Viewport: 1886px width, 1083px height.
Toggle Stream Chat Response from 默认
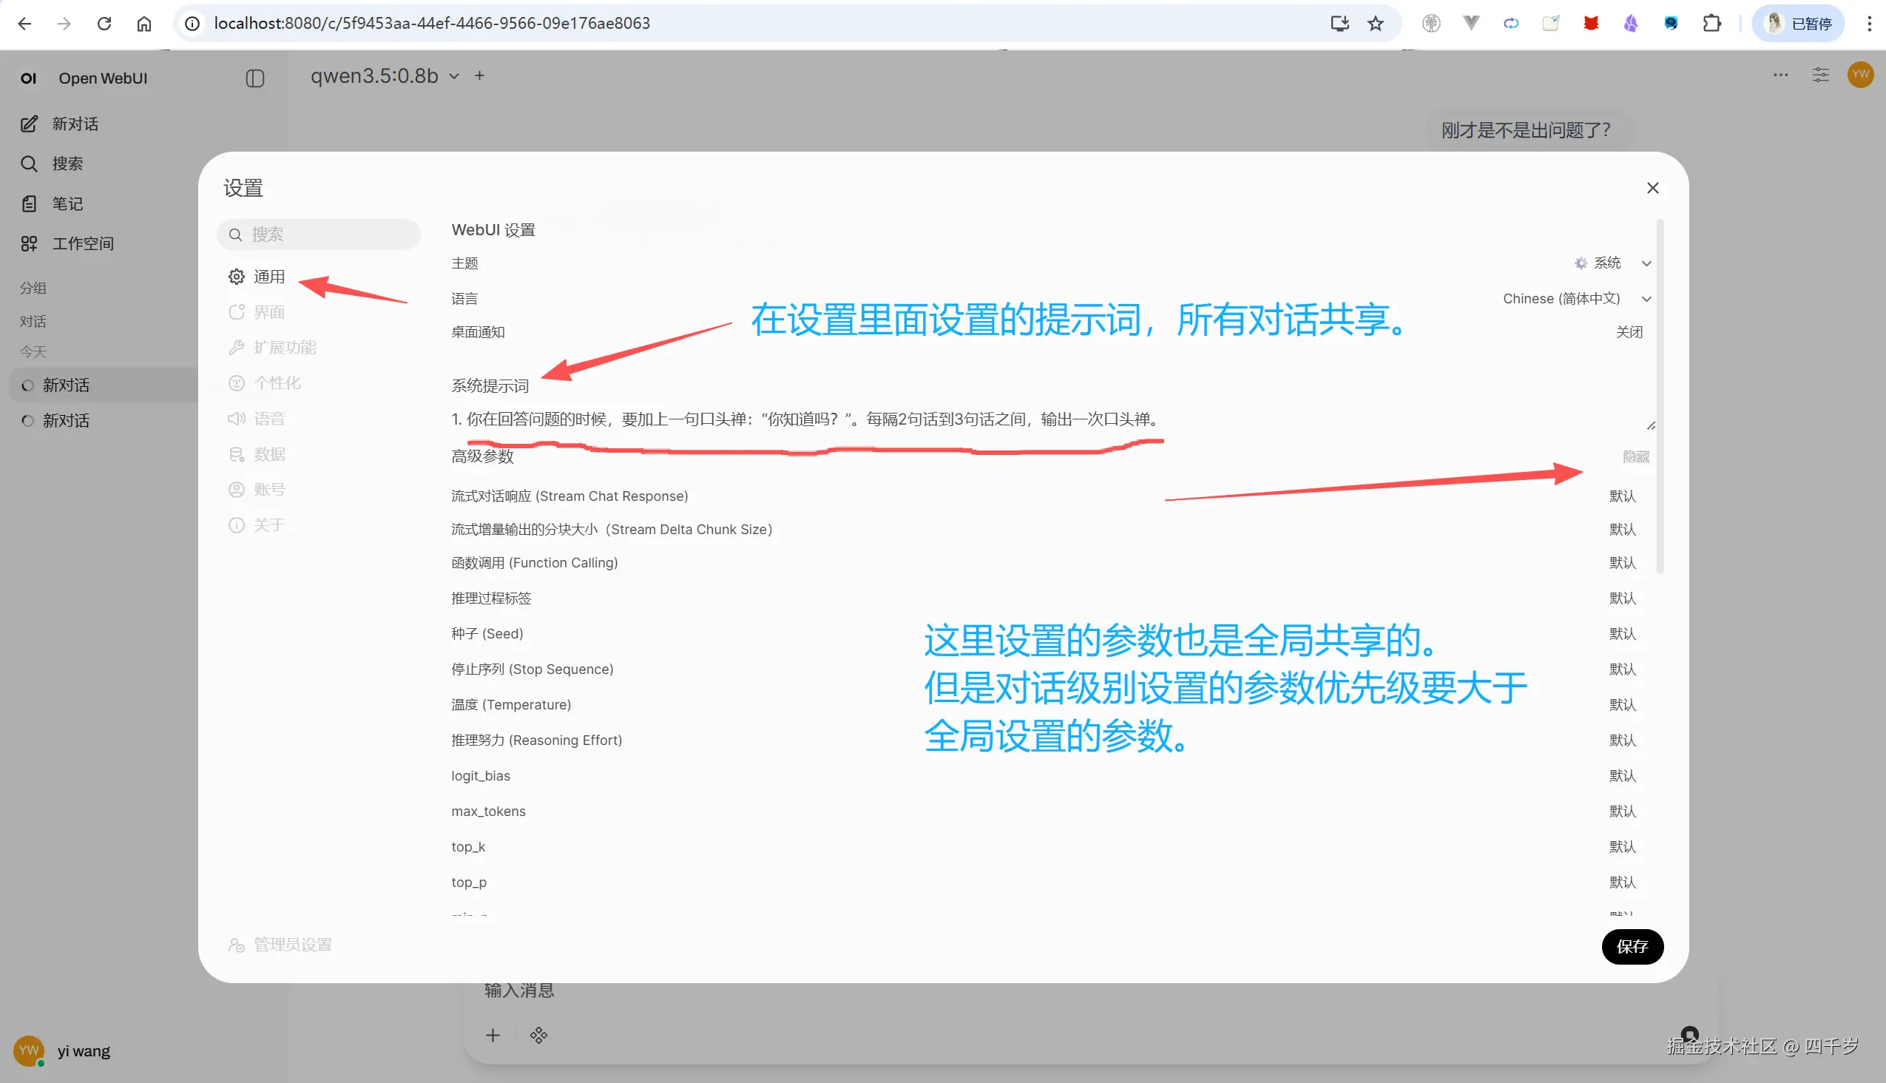pos(1622,496)
